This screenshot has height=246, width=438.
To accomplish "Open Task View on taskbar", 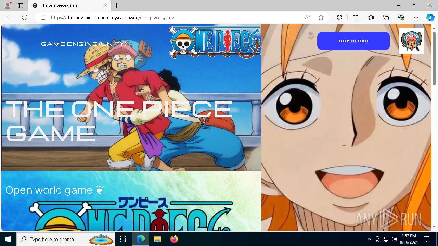I will pyautogui.click(x=124, y=239).
